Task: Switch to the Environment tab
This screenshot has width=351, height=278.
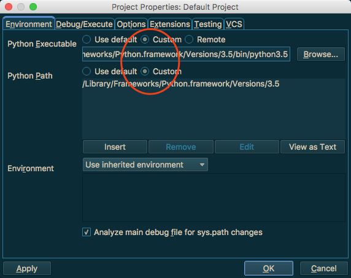Action: [29, 24]
